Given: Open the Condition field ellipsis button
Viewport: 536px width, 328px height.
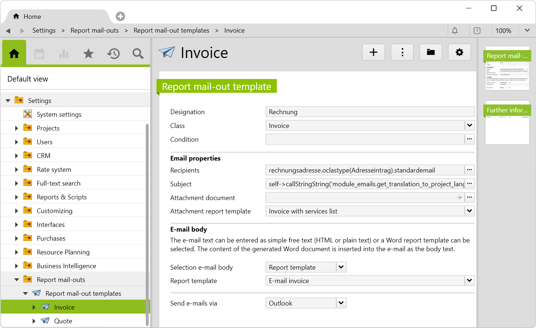Looking at the screenshot, I should [x=470, y=139].
